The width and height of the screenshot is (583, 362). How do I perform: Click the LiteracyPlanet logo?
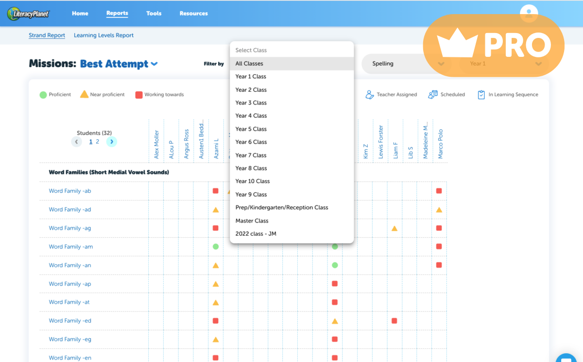28,14
